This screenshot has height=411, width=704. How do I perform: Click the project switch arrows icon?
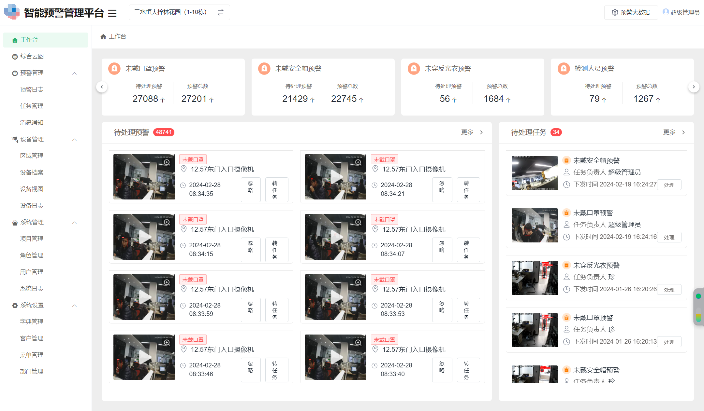tap(221, 12)
